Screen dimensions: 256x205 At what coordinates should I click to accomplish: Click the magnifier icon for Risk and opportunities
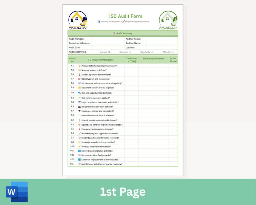coord(79,93)
